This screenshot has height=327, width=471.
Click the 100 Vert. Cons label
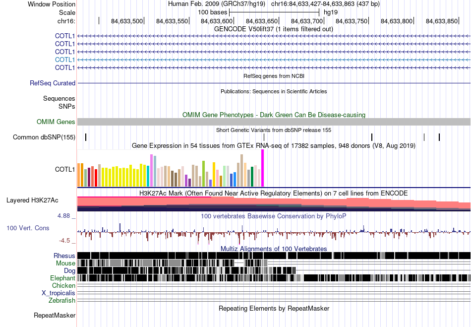tap(28, 228)
